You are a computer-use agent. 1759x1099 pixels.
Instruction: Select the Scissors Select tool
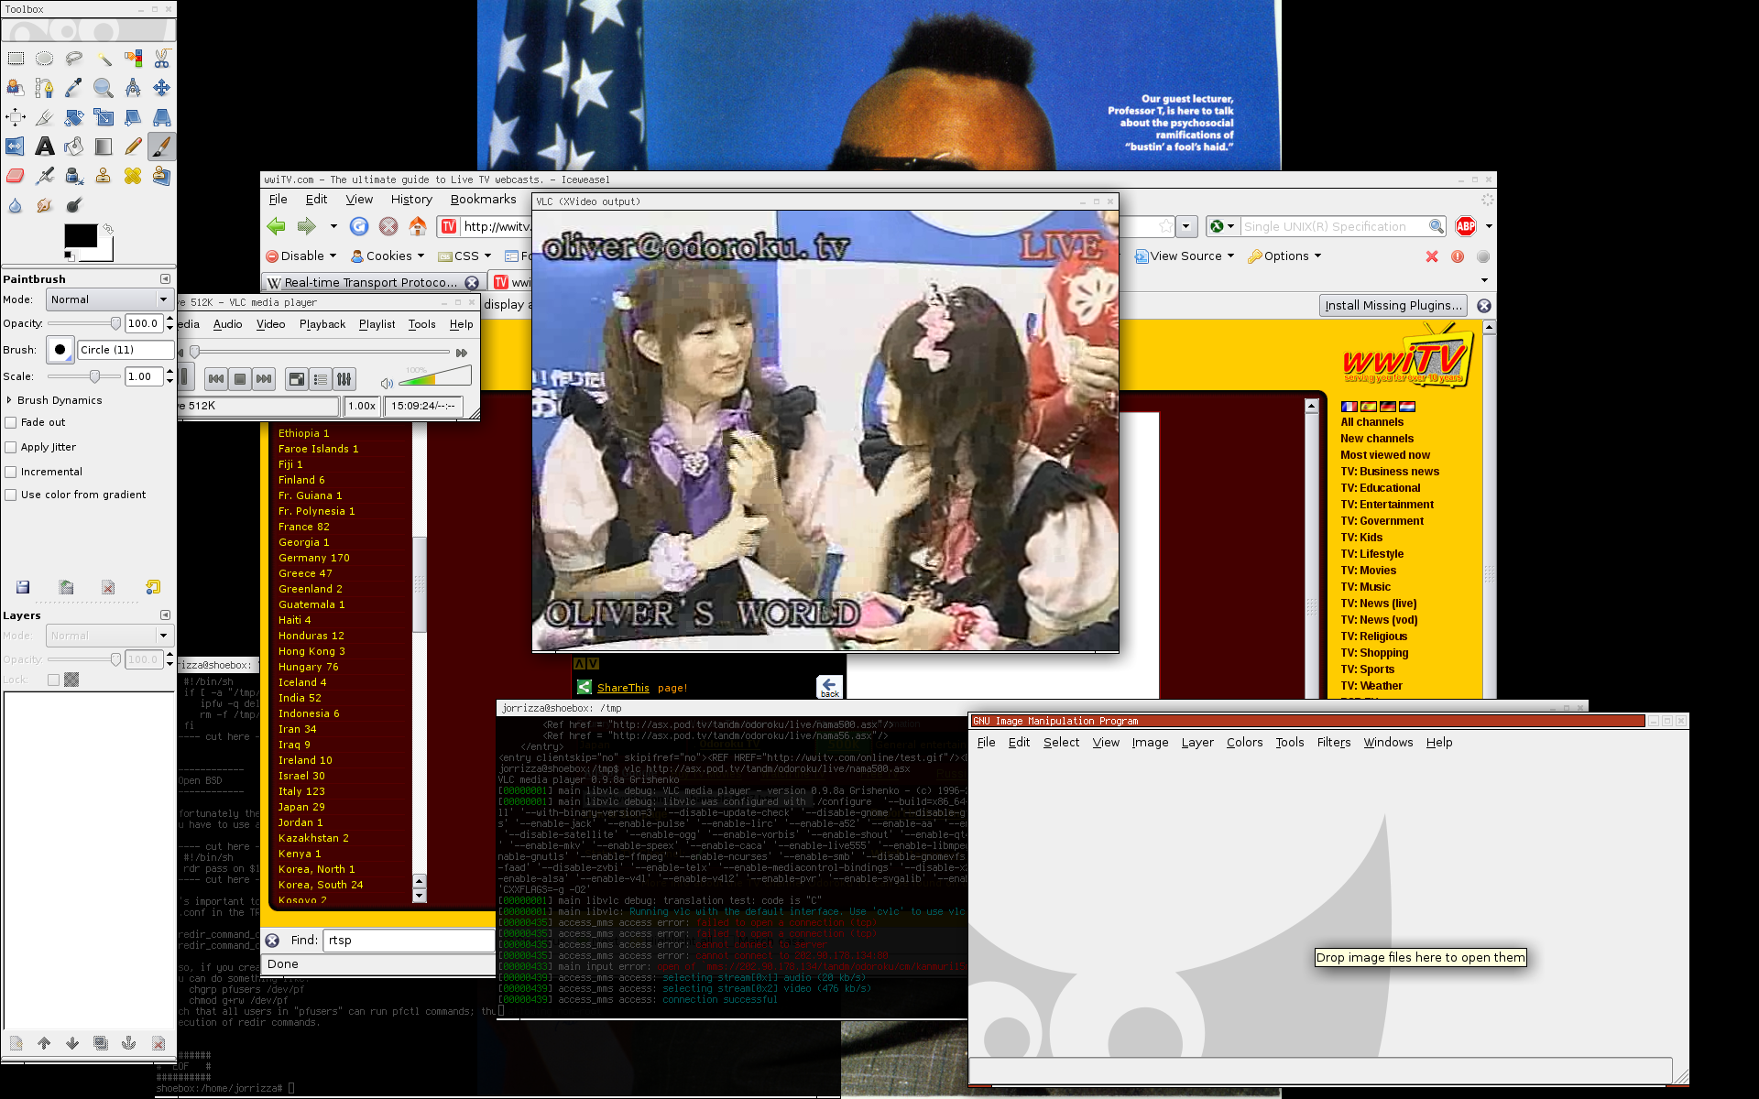coord(162,59)
